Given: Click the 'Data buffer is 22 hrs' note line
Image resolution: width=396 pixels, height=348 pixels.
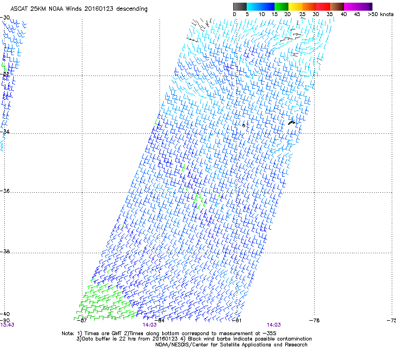Looking at the screenshot, I should [194, 339].
